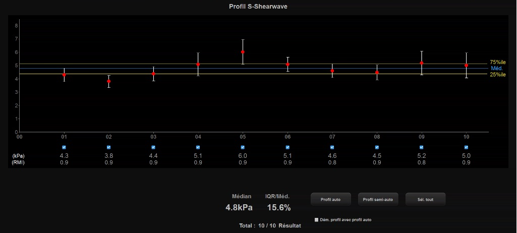The width and height of the screenshot is (517, 233).
Task: Click the y-axis tick label 8
Action: 16,25
